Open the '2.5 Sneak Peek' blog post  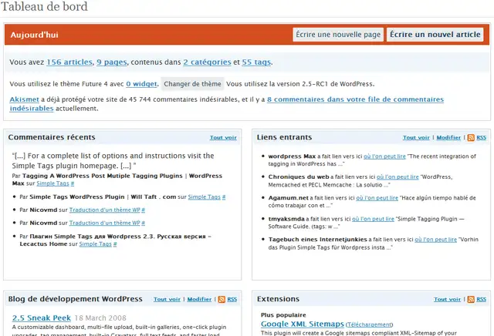[x=42, y=318]
